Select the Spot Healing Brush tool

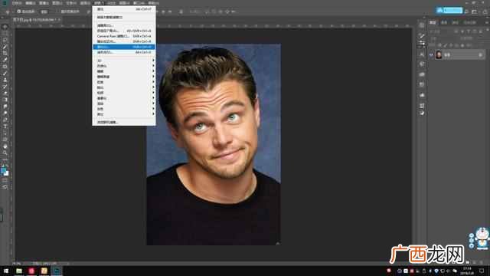pyautogui.click(x=5, y=67)
